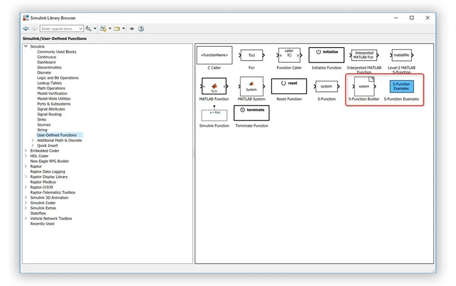This screenshot has height=286, width=456.
Task: Select the Initialize Function block
Action: (x=326, y=55)
